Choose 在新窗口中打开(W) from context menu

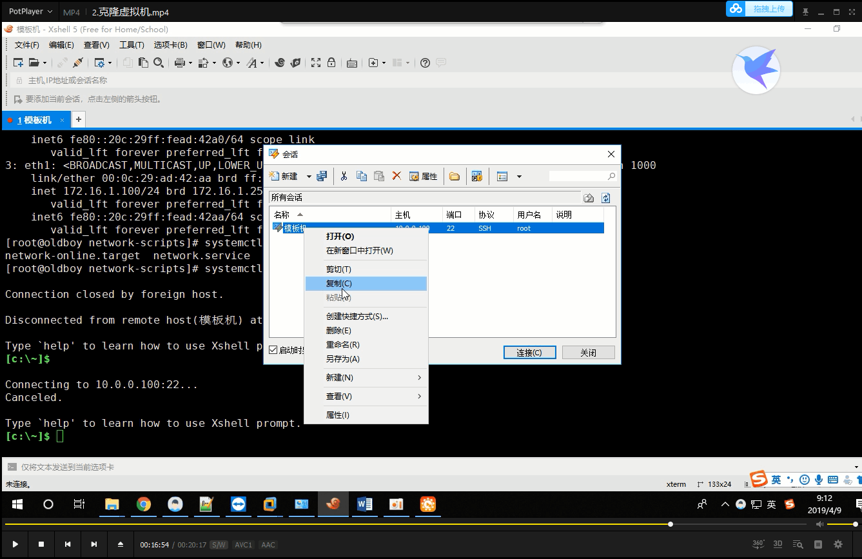pos(366,251)
